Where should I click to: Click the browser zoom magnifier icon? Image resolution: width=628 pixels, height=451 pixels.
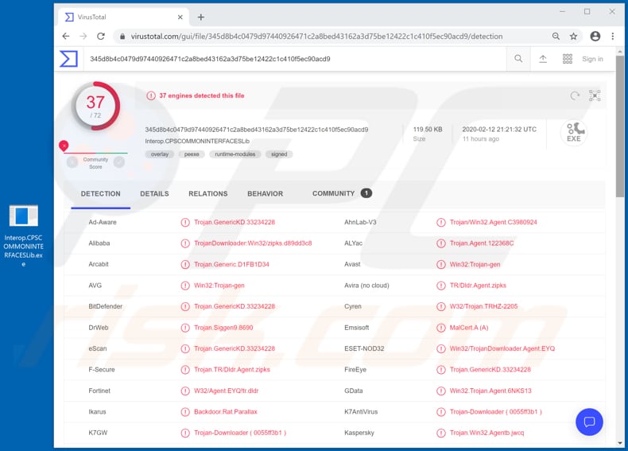556,37
